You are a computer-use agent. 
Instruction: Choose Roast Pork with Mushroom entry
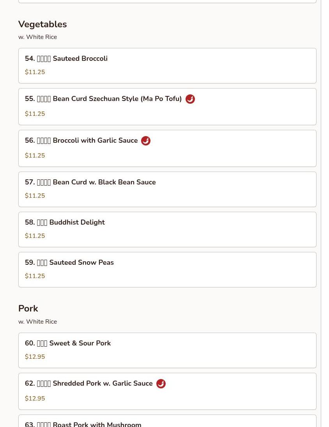[167, 423]
